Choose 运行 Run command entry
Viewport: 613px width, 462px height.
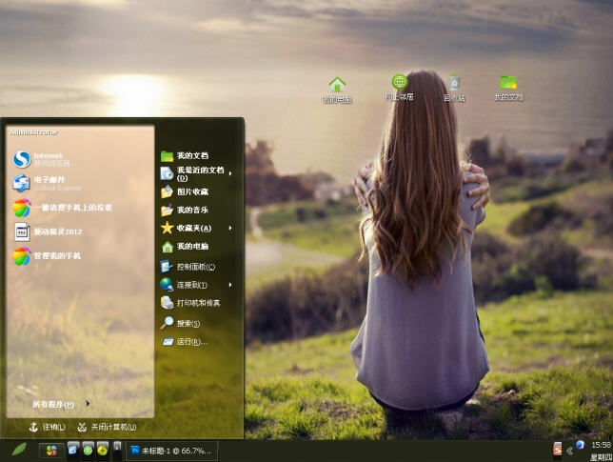188,341
